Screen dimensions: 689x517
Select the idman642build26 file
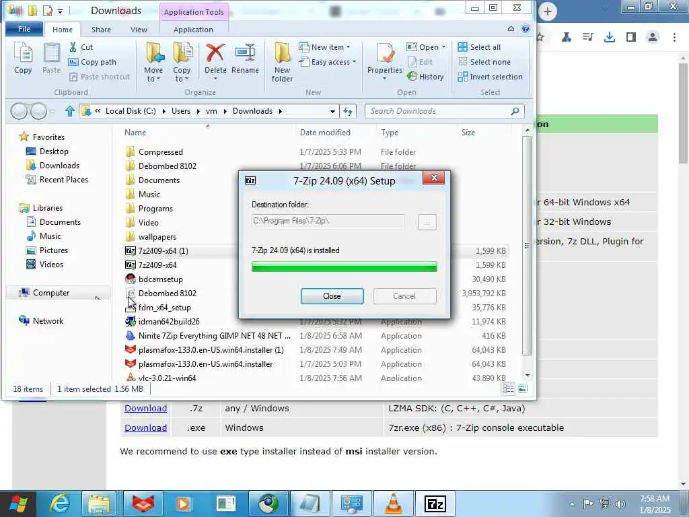[x=169, y=321]
